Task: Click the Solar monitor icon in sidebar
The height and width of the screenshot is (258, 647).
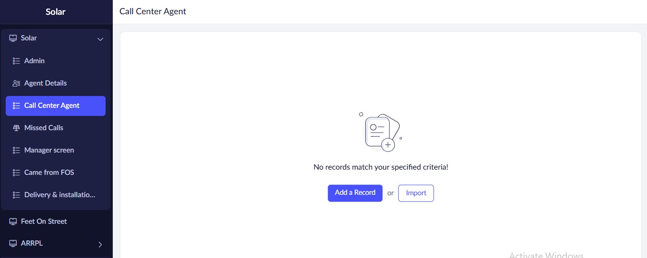Action: click(13, 38)
